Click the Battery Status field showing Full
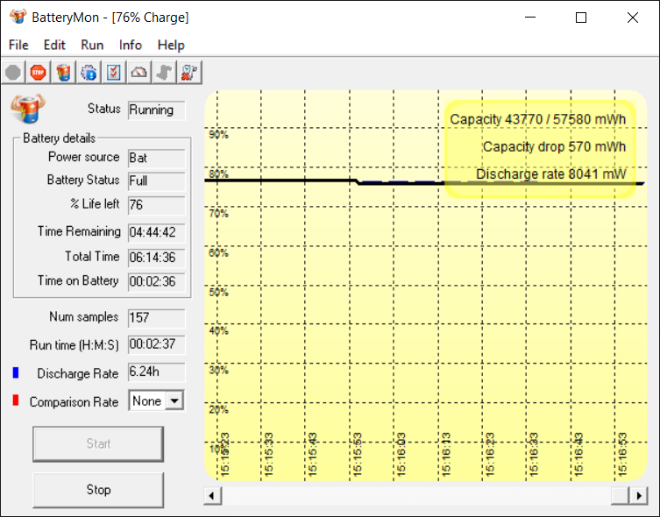Viewport: 660px width, 517px height. (157, 181)
